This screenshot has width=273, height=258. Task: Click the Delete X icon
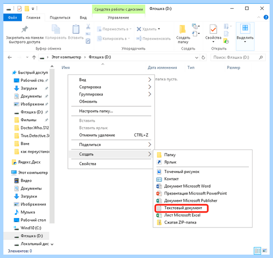pos(139,29)
